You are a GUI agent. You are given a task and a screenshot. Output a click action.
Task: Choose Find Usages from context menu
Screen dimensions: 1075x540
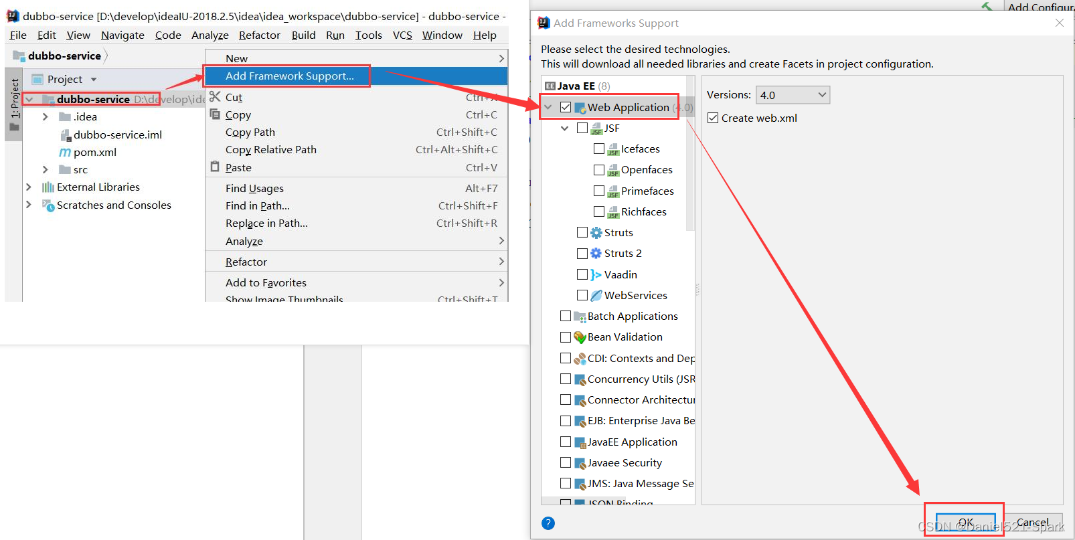point(356,188)
